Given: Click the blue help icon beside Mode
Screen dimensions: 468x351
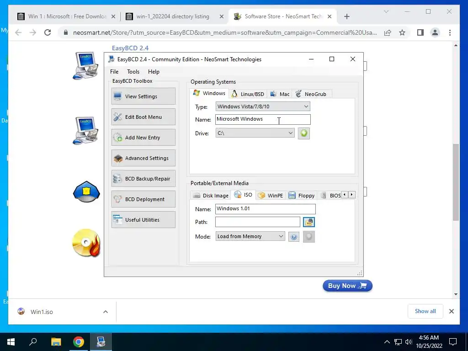Looking at the screenshot, I should (294, 237).
